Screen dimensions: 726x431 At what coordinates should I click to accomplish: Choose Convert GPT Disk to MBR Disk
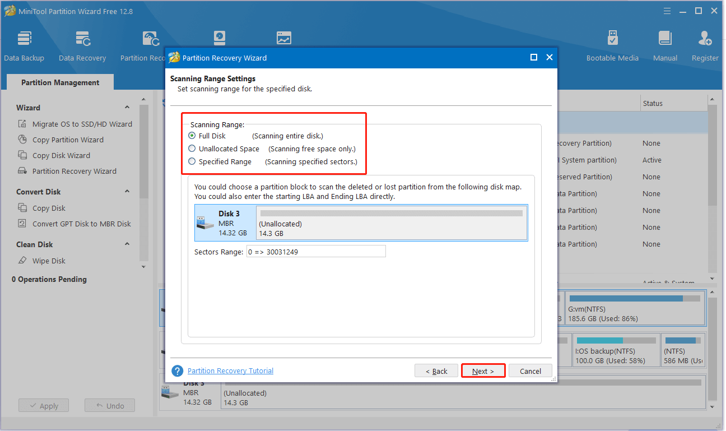[x=82, y=224]
